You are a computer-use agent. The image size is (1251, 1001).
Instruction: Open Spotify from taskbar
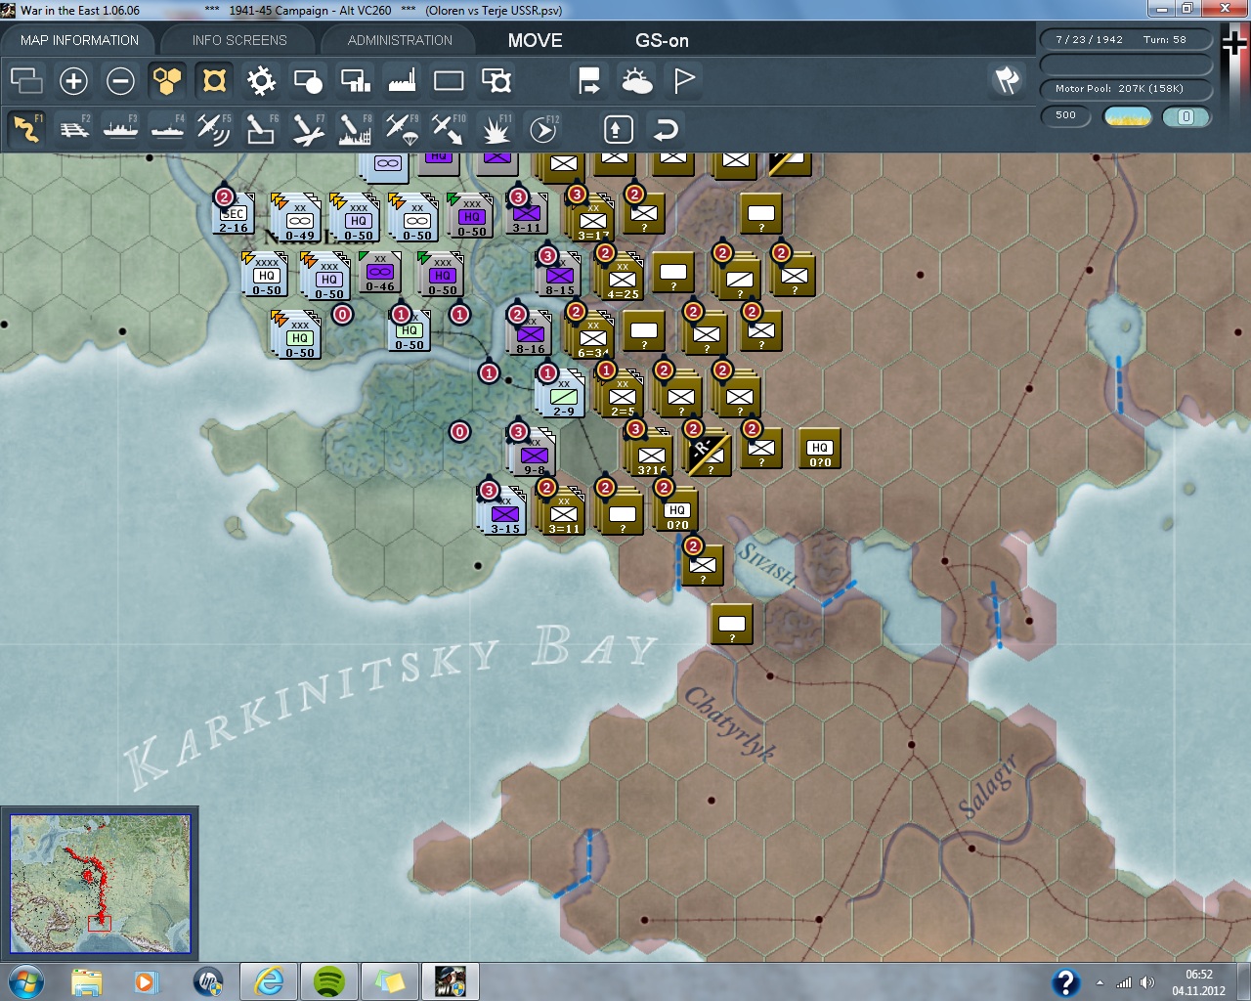[x=329, y=981]
